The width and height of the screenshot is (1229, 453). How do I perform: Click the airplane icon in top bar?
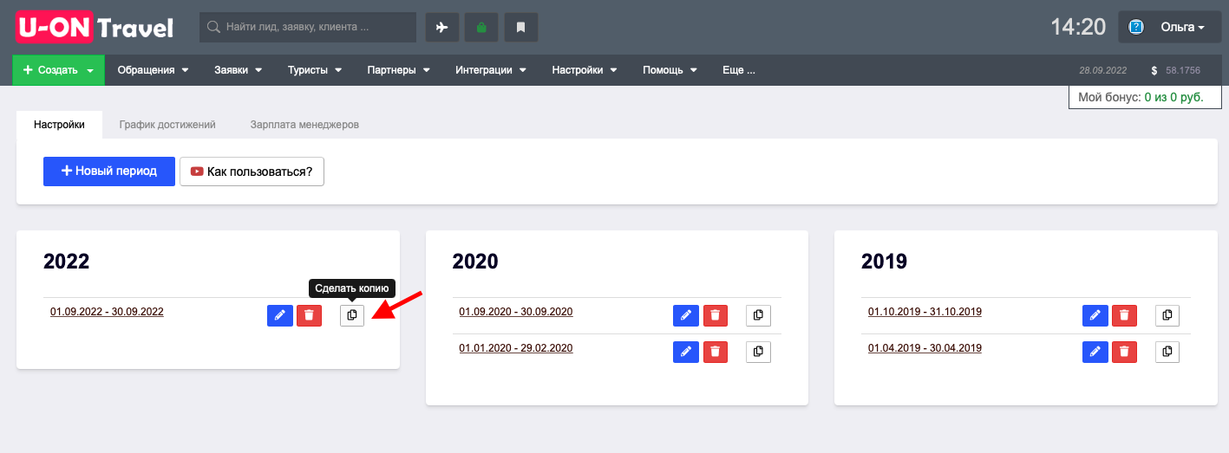tap(441, 27)
